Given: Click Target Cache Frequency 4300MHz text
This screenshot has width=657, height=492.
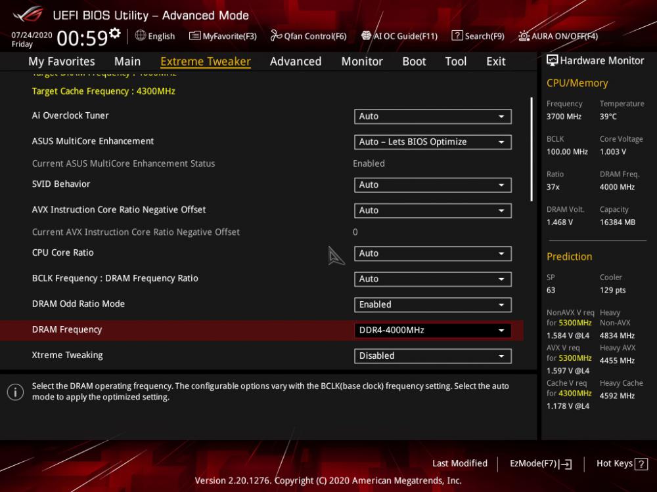Looking at the screenshot, I should click(104, 91).
